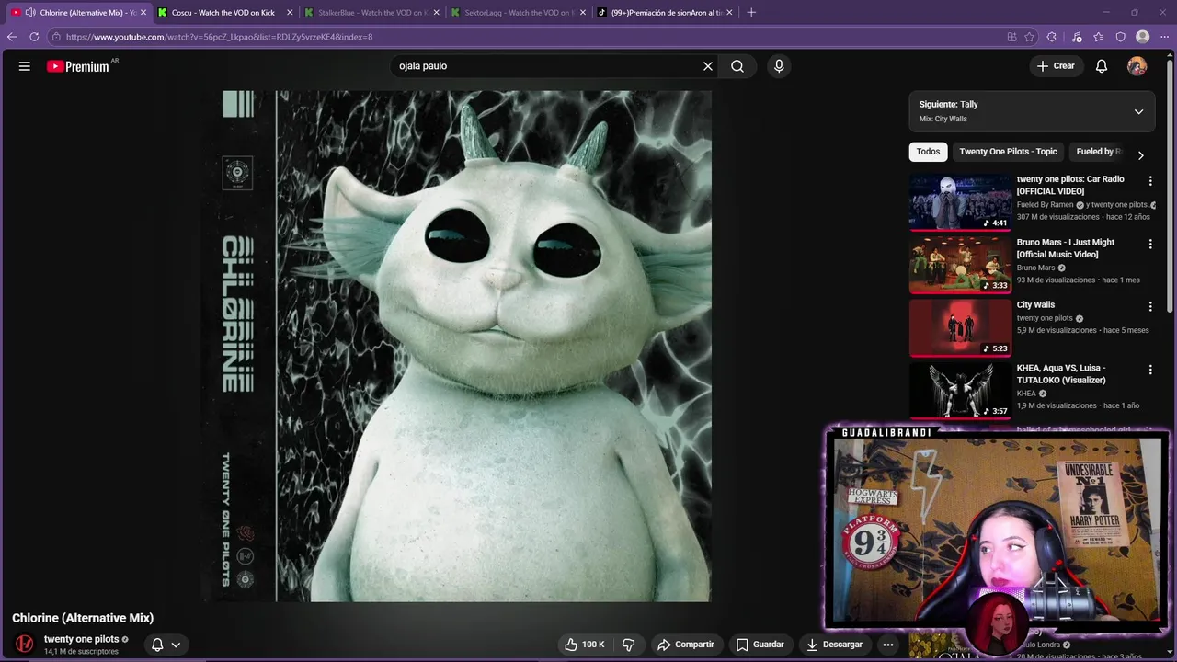Open options for Bruno Mars video

[x=1149, y=244]
